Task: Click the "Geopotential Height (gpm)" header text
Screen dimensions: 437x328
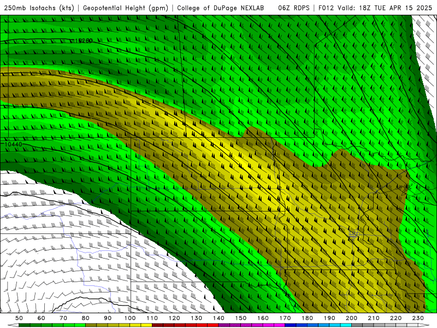Action: coord(126,8)
